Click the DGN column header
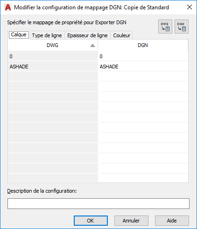This screenshot has height=229, width=197. point(143,45)
